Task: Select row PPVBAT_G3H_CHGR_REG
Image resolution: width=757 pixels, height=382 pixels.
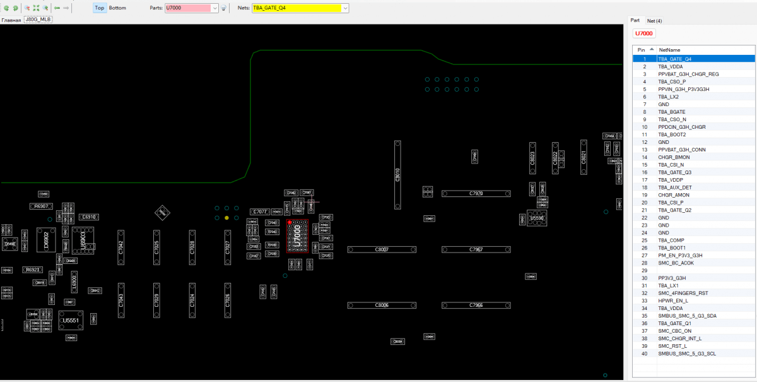Action: click(693, 74)
